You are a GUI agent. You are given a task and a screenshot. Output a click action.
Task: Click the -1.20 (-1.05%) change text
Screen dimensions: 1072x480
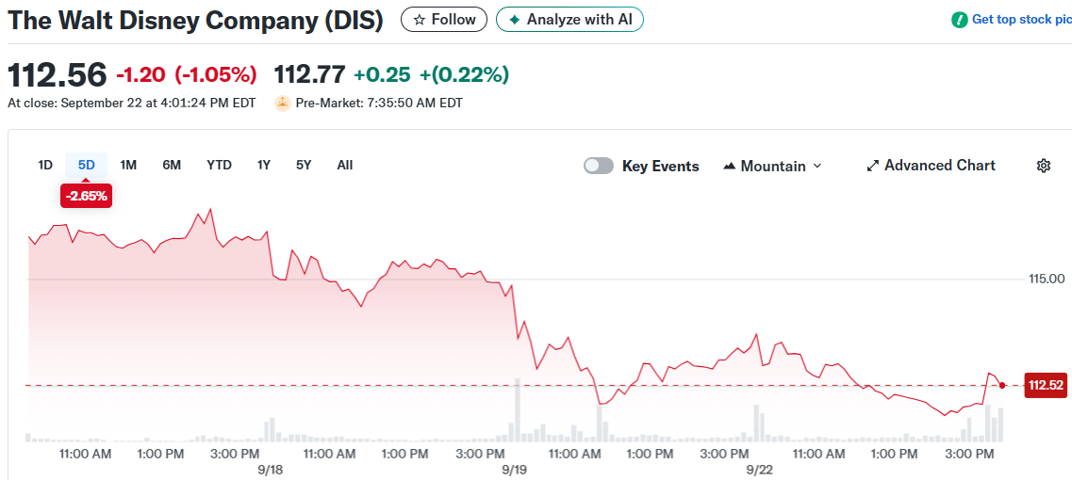coord(187,74)
